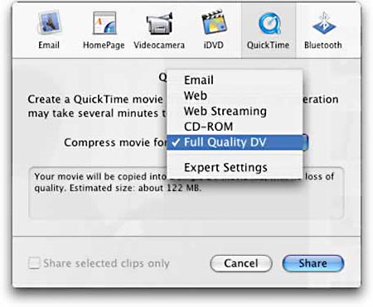
Task: Click the Bluetooth tab label
Action: coord(323,45)
